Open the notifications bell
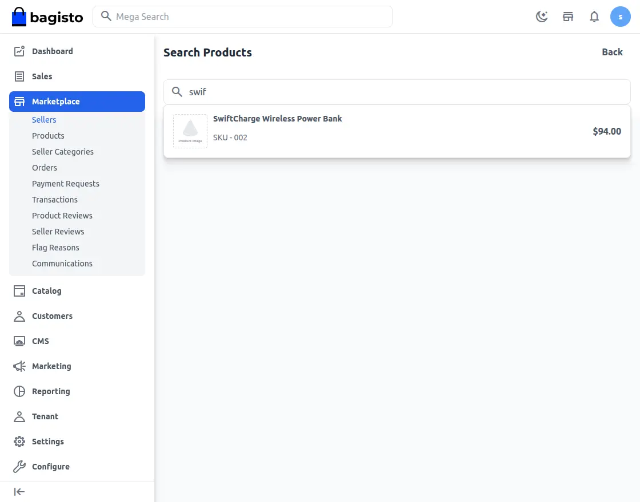This screenshot has height=502, width=640. point(594,17)
